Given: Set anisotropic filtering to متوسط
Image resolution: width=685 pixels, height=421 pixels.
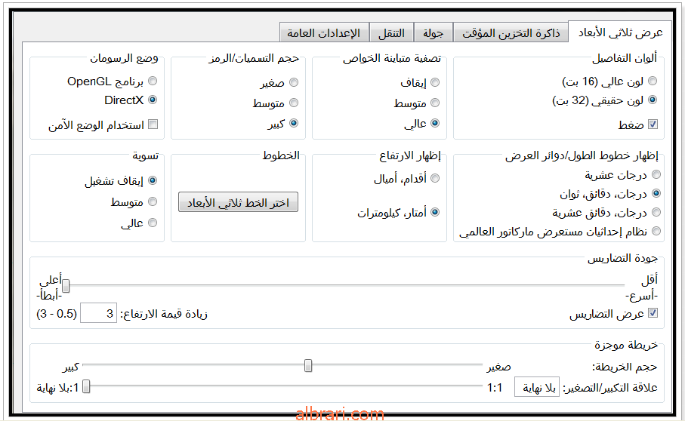Looking at the screenshot, I should [x=435, y=103].
